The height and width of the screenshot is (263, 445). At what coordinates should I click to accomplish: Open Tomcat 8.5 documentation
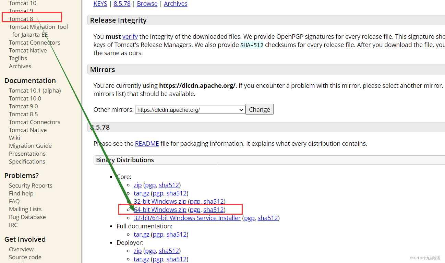click(x=23, y=114)
